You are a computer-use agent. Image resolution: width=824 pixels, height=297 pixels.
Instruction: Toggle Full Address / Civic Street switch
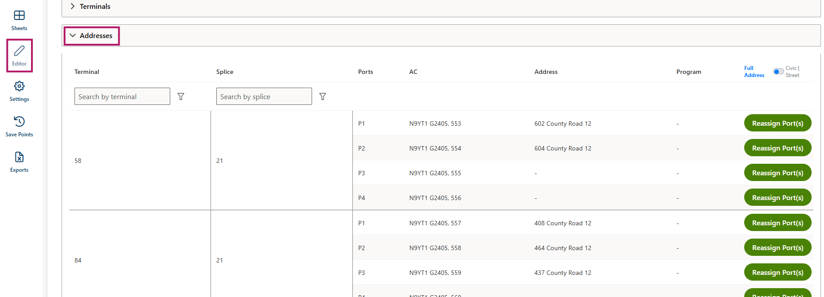pyautogui.click(x=778, y=72)
